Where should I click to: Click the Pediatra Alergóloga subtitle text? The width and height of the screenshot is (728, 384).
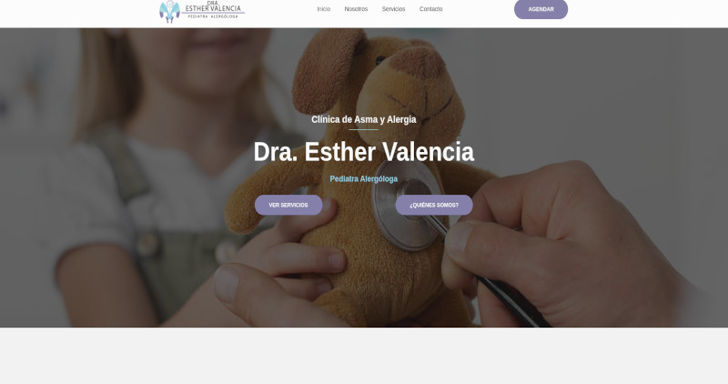[363, 178]
